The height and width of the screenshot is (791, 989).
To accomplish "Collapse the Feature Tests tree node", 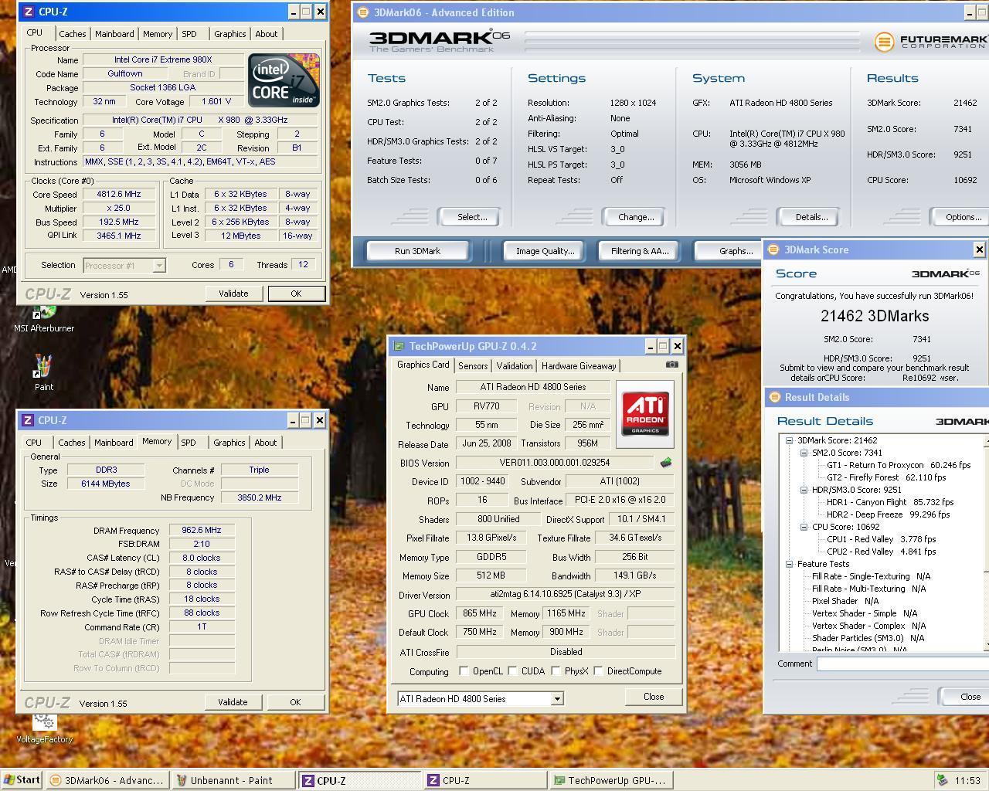I will coord(790,564).
